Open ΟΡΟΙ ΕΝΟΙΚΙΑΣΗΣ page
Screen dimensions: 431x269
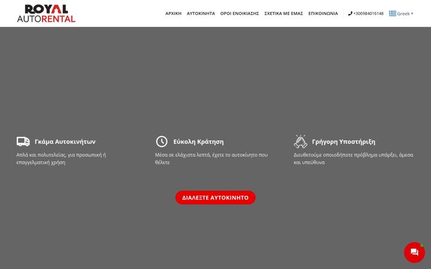(239, 13)
